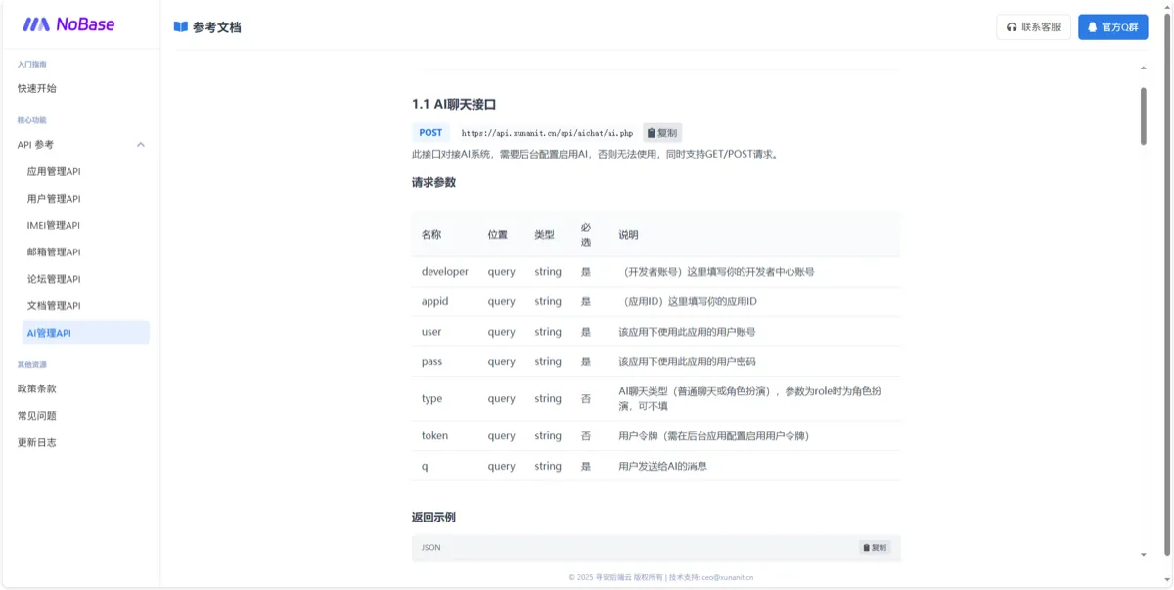The height and width of the screenshot is (590, 1174).
Task: Click the 核心功能 section label
Action: click(31, 120)
